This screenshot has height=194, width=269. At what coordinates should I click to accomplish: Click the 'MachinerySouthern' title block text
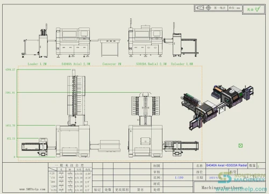pos(222,188)
